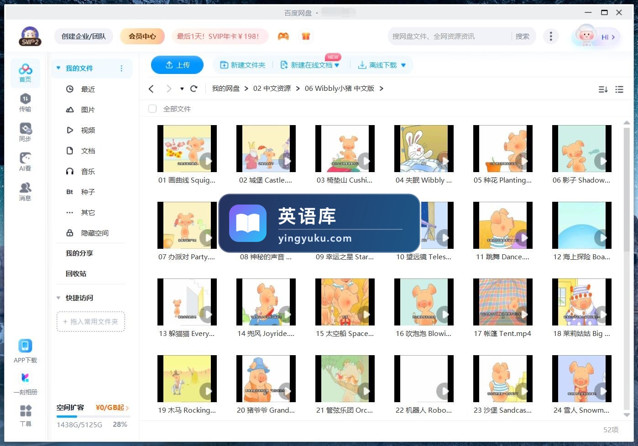Open the three-dot more menu in header
The width and height of the screenshot is (638, 446).
coord(551,36)
